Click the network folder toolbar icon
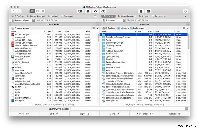 (x=148, y=11)
